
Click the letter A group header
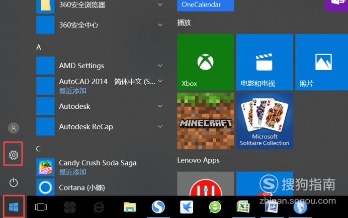[x=39, y=47]
